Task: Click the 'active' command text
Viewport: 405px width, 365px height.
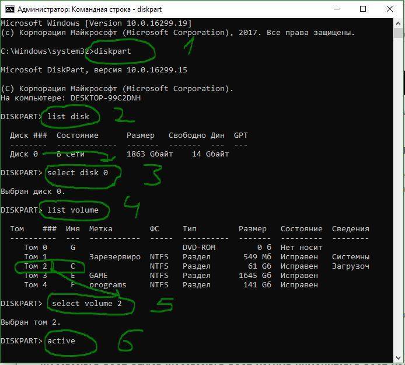Action: [x=61, y=340]
